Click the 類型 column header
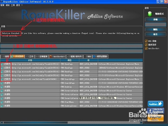This screenshot has height=126, width=168. click(70, 60)
